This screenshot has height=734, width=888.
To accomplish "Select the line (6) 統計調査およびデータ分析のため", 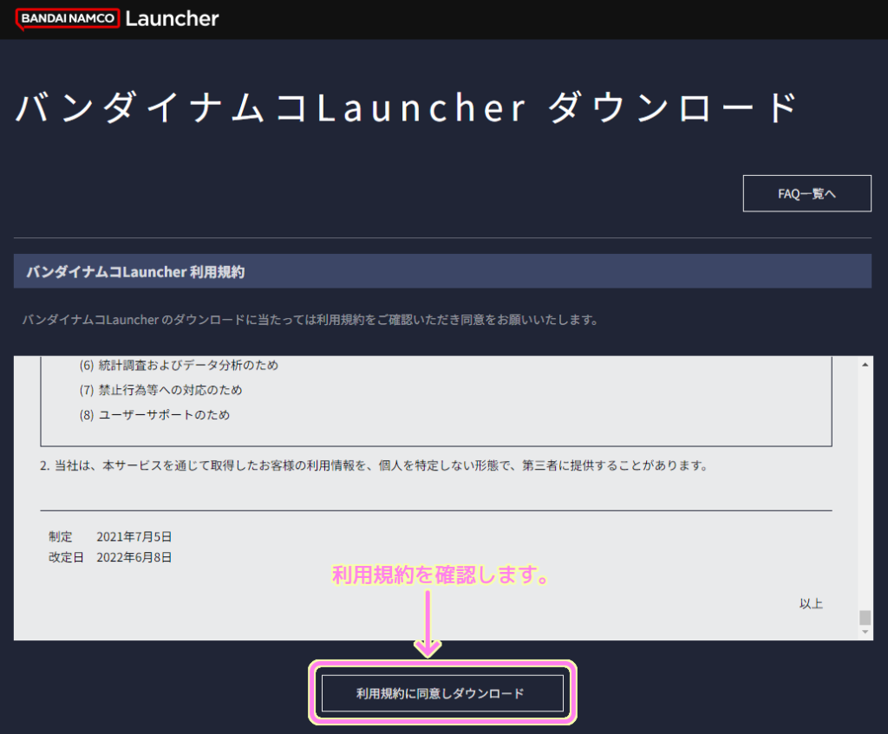I will point(179,366).
